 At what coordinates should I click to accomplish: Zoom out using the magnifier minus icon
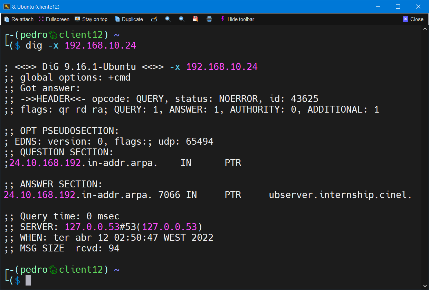coord(182,19)
